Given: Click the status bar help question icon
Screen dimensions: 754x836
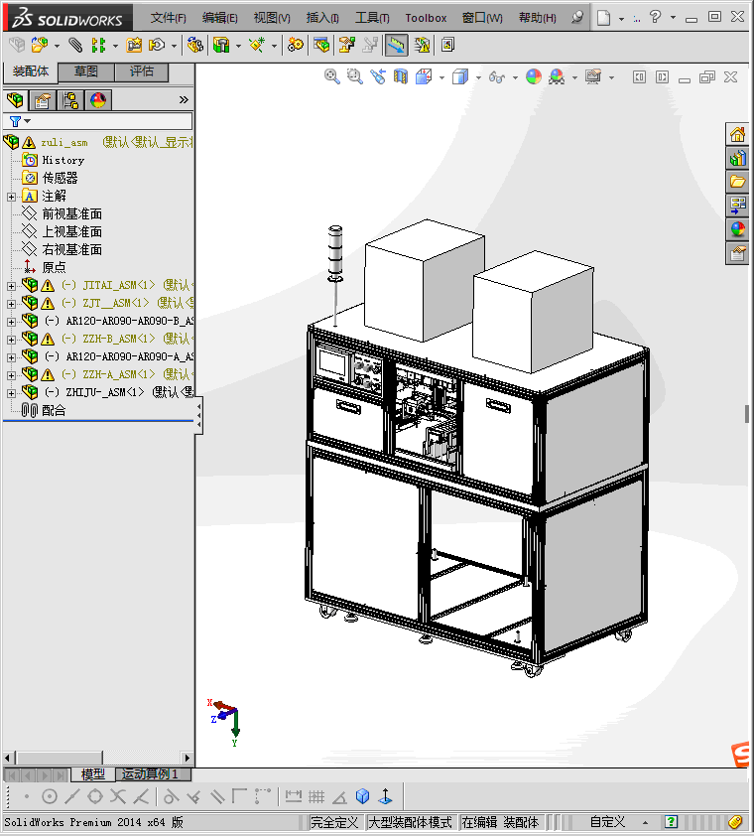Looking at the screenshot, I should (672, 822).
